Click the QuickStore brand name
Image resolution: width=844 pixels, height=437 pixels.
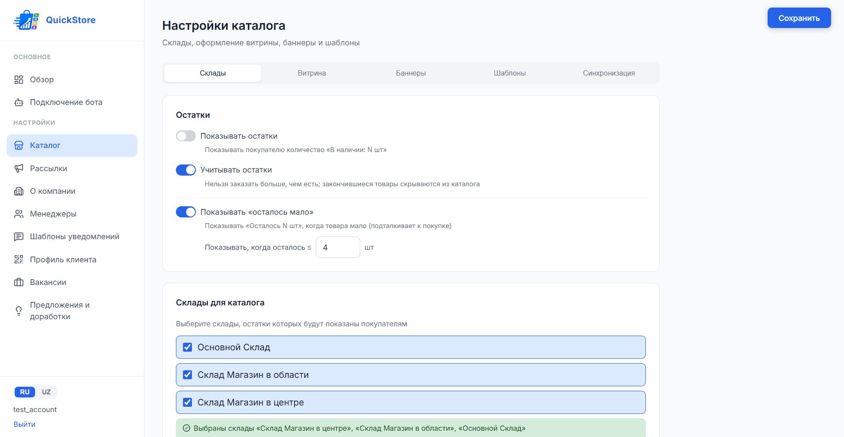click(x=71, y=20)
